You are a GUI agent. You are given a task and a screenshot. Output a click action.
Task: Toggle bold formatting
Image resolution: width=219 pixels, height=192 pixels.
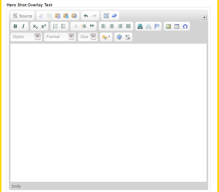pyautogui.click(x=15, y=26)
